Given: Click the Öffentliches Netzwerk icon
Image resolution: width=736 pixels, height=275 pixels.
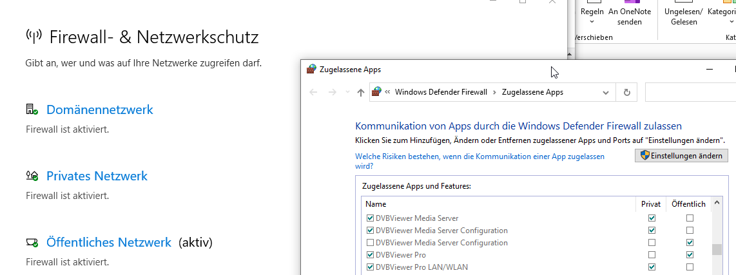Looking at the screenshot, I should pyautogui.click(x=32, y=243).
